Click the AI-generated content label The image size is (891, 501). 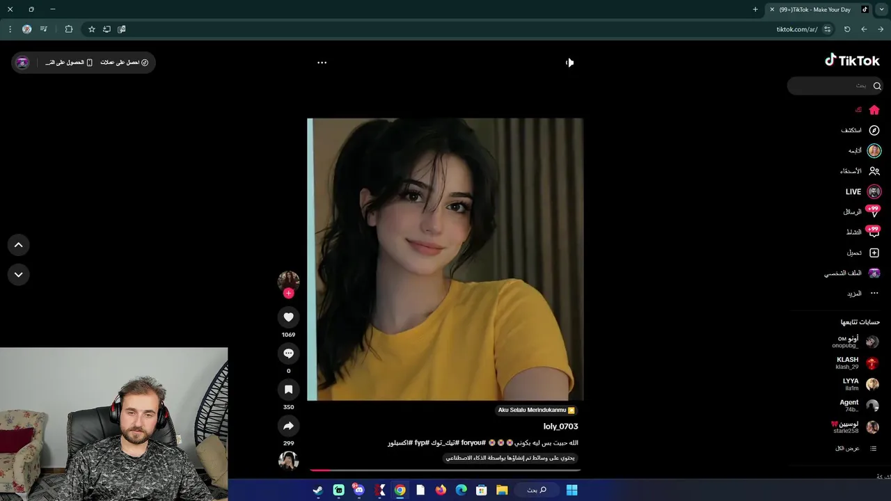coord(510,458)
